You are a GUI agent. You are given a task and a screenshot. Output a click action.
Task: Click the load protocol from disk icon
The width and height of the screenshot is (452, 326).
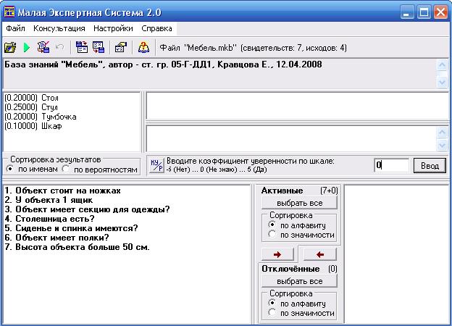click(82, 47)
